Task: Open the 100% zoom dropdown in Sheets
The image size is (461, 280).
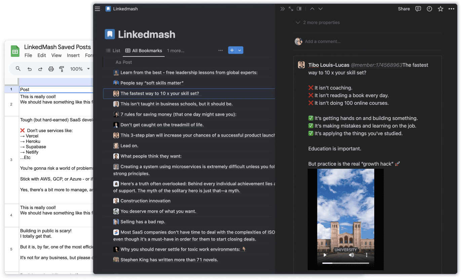Action: pos(80,69)
